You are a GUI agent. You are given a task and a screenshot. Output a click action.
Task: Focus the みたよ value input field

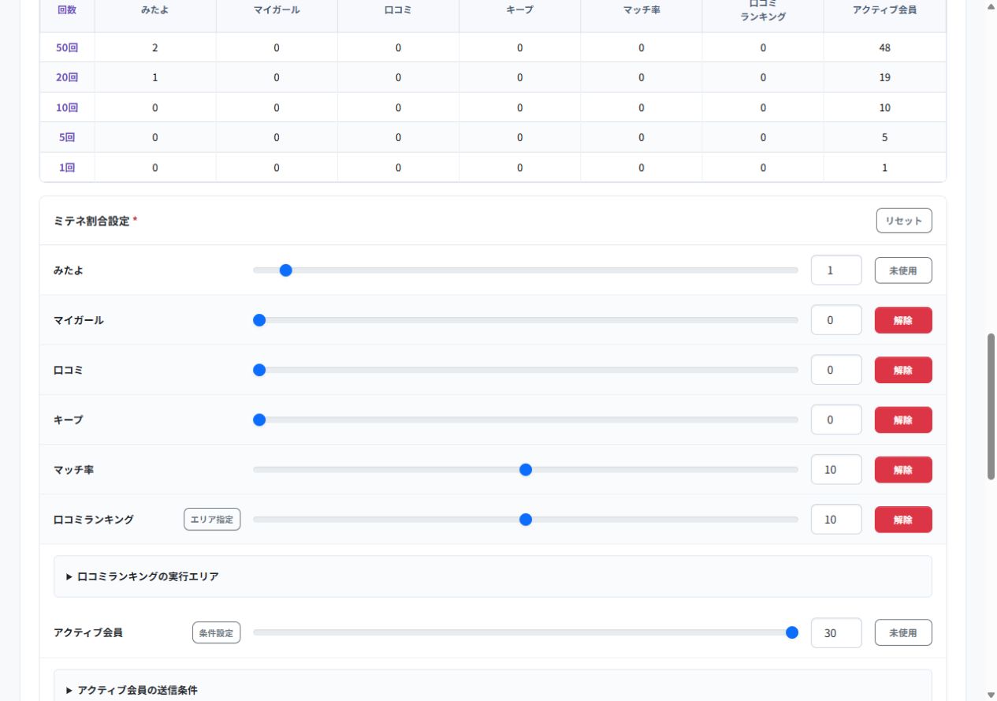[836, 270]
